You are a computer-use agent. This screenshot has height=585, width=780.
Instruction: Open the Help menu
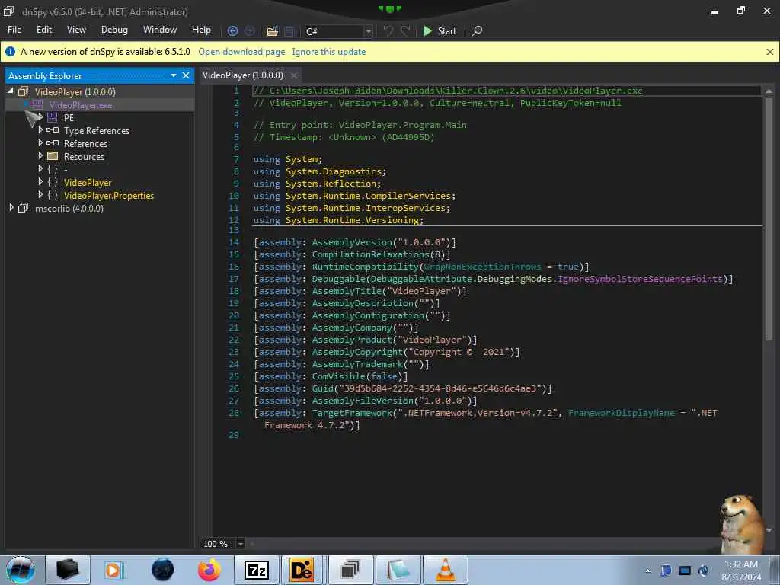[x=201, y=30]
